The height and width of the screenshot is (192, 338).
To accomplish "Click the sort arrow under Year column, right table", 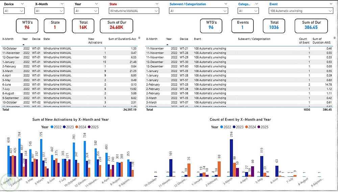I will click(168, 44).
